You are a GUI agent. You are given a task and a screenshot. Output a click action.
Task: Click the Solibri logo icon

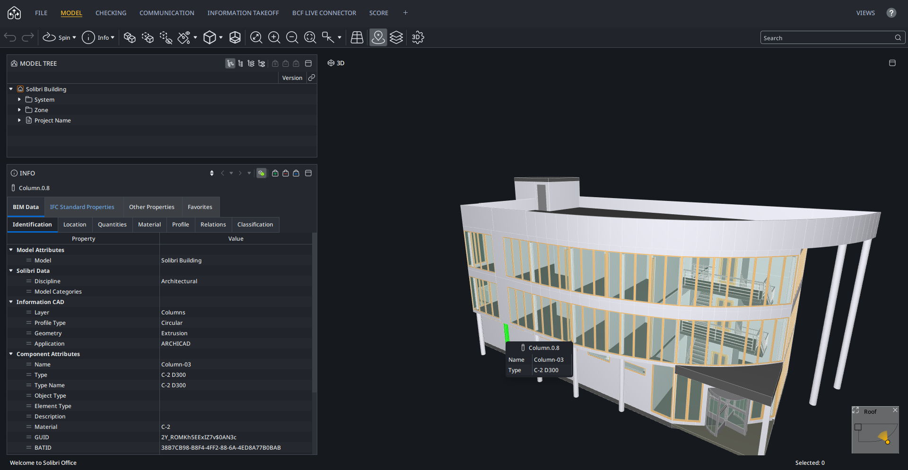coord(14,13)
